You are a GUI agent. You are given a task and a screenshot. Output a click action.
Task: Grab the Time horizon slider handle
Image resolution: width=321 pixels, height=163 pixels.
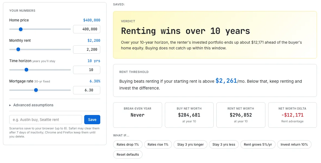pos(26,70)
